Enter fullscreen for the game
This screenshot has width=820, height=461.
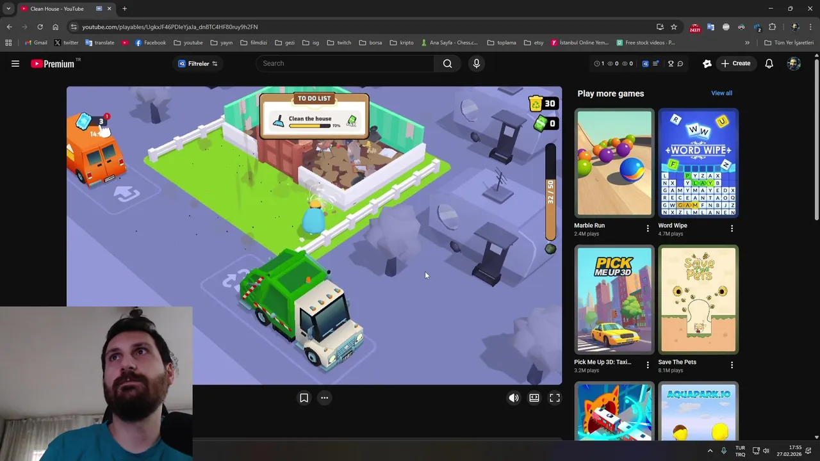pyautogui.click(x=555, y=398)
